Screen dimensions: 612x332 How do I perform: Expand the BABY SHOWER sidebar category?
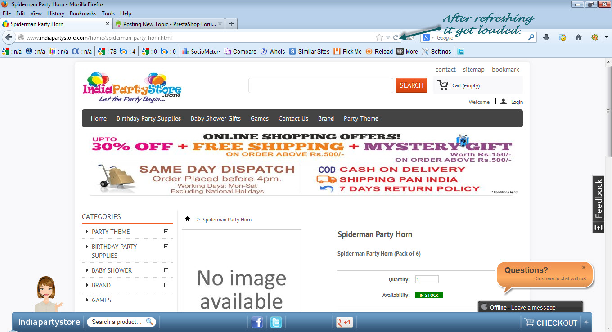pos(166,270)
